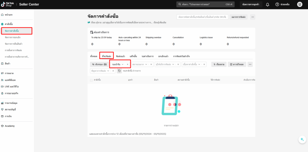
Task: Click the ดาวน์โหลด button
Action: (x=237, y=64)
